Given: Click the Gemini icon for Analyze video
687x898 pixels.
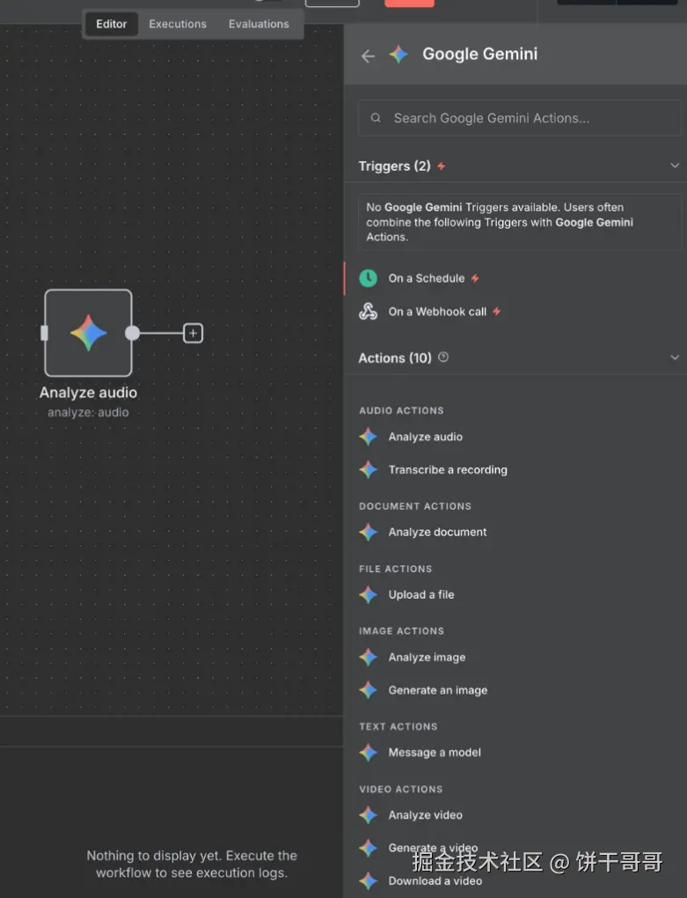Looking at the screenshot, I should click(368, 815).
